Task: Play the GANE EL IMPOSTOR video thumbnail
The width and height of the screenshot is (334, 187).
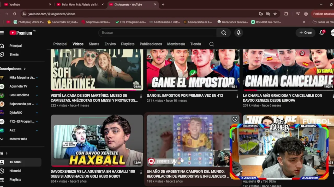Action: [193, 70]
